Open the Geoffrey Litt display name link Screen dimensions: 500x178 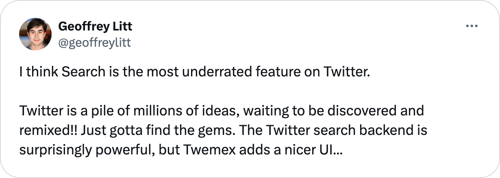coord(96,27)
